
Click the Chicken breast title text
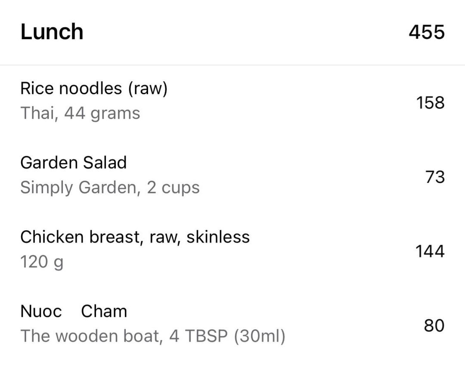(135, 237)
